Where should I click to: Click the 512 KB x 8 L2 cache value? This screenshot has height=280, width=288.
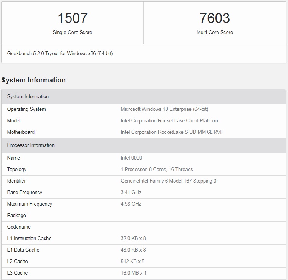[x=132, y=262]
